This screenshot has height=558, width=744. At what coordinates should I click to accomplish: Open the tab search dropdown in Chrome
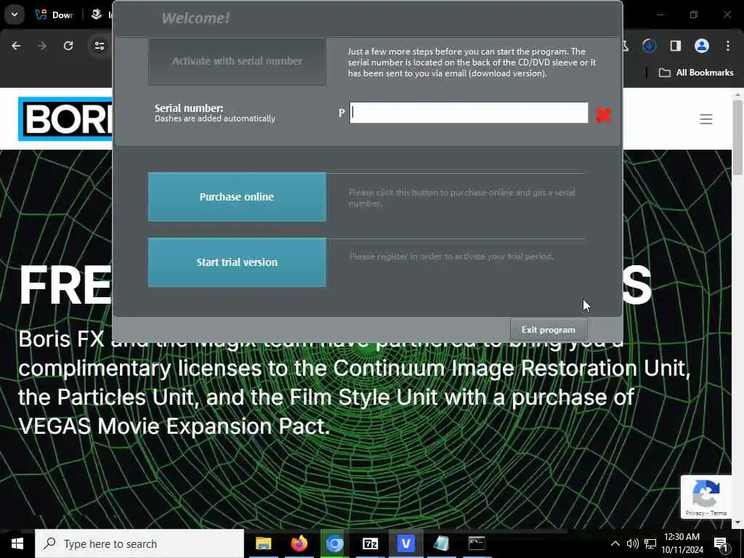tap(15, 15)
